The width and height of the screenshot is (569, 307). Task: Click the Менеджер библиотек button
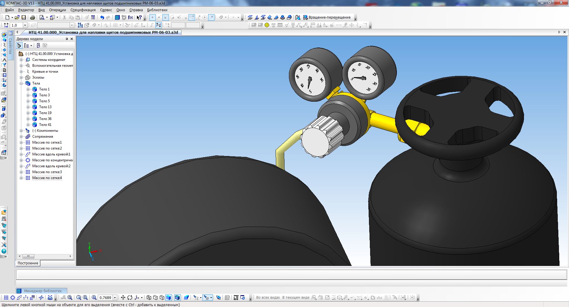tap(41, 291)
